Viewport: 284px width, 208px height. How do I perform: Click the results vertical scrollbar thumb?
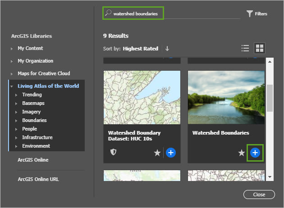(x=270, y=97)
